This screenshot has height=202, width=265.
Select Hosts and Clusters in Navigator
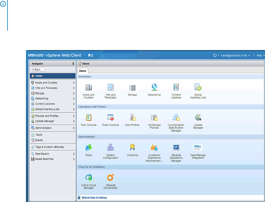click(x=52, y=83)
